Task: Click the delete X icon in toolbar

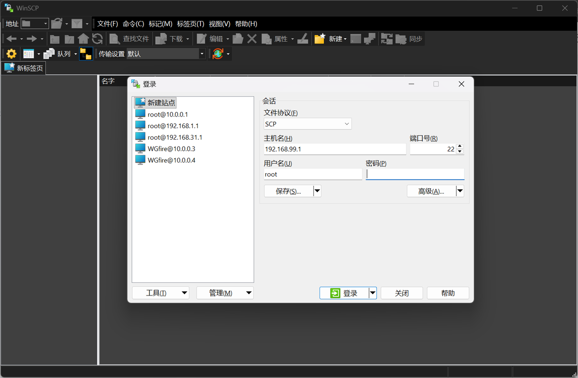Action: (252, 39)
